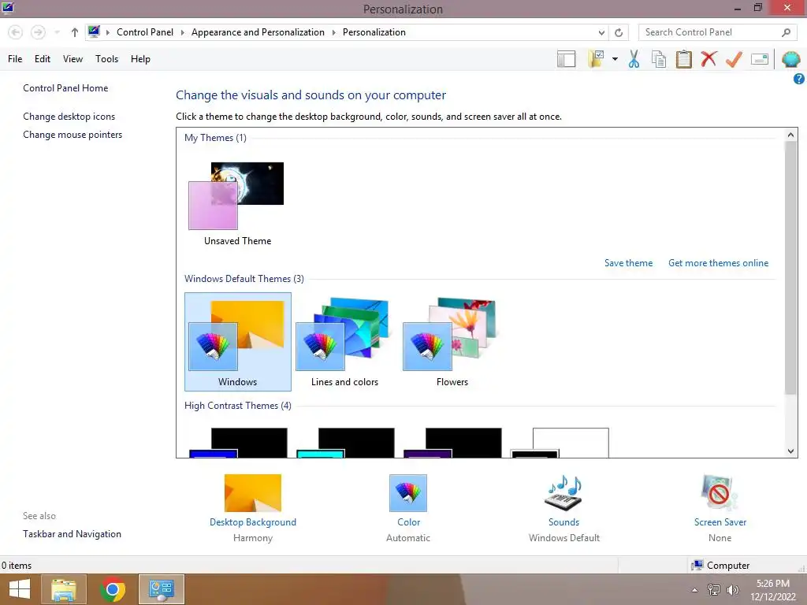This screenshot has height=605, width=807.
Task: Click the search magnifier icon
Action: (x=786, y=32)
